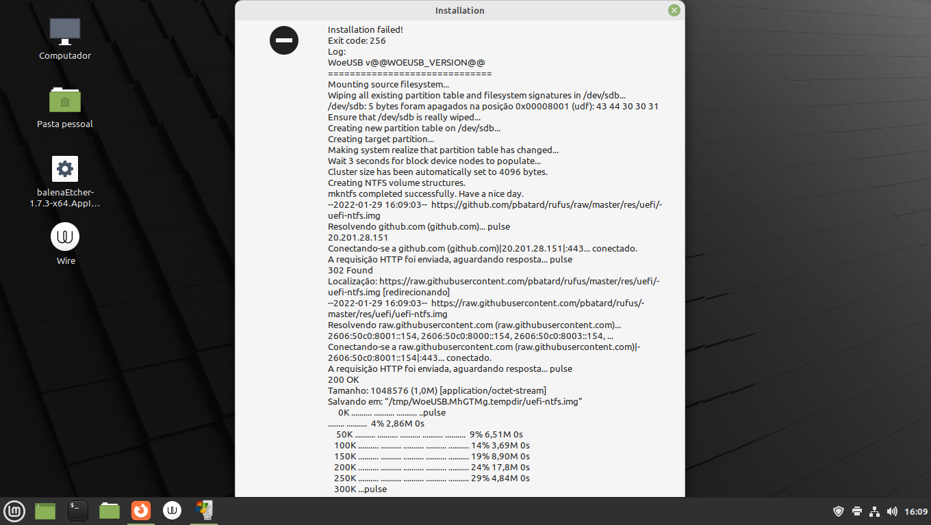Click the Installation window title bar

point(459,10)
